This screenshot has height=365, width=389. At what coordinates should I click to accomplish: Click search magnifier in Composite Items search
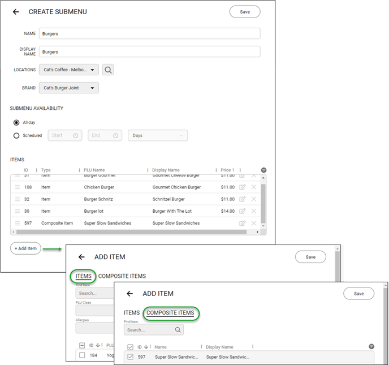(178, 330)
